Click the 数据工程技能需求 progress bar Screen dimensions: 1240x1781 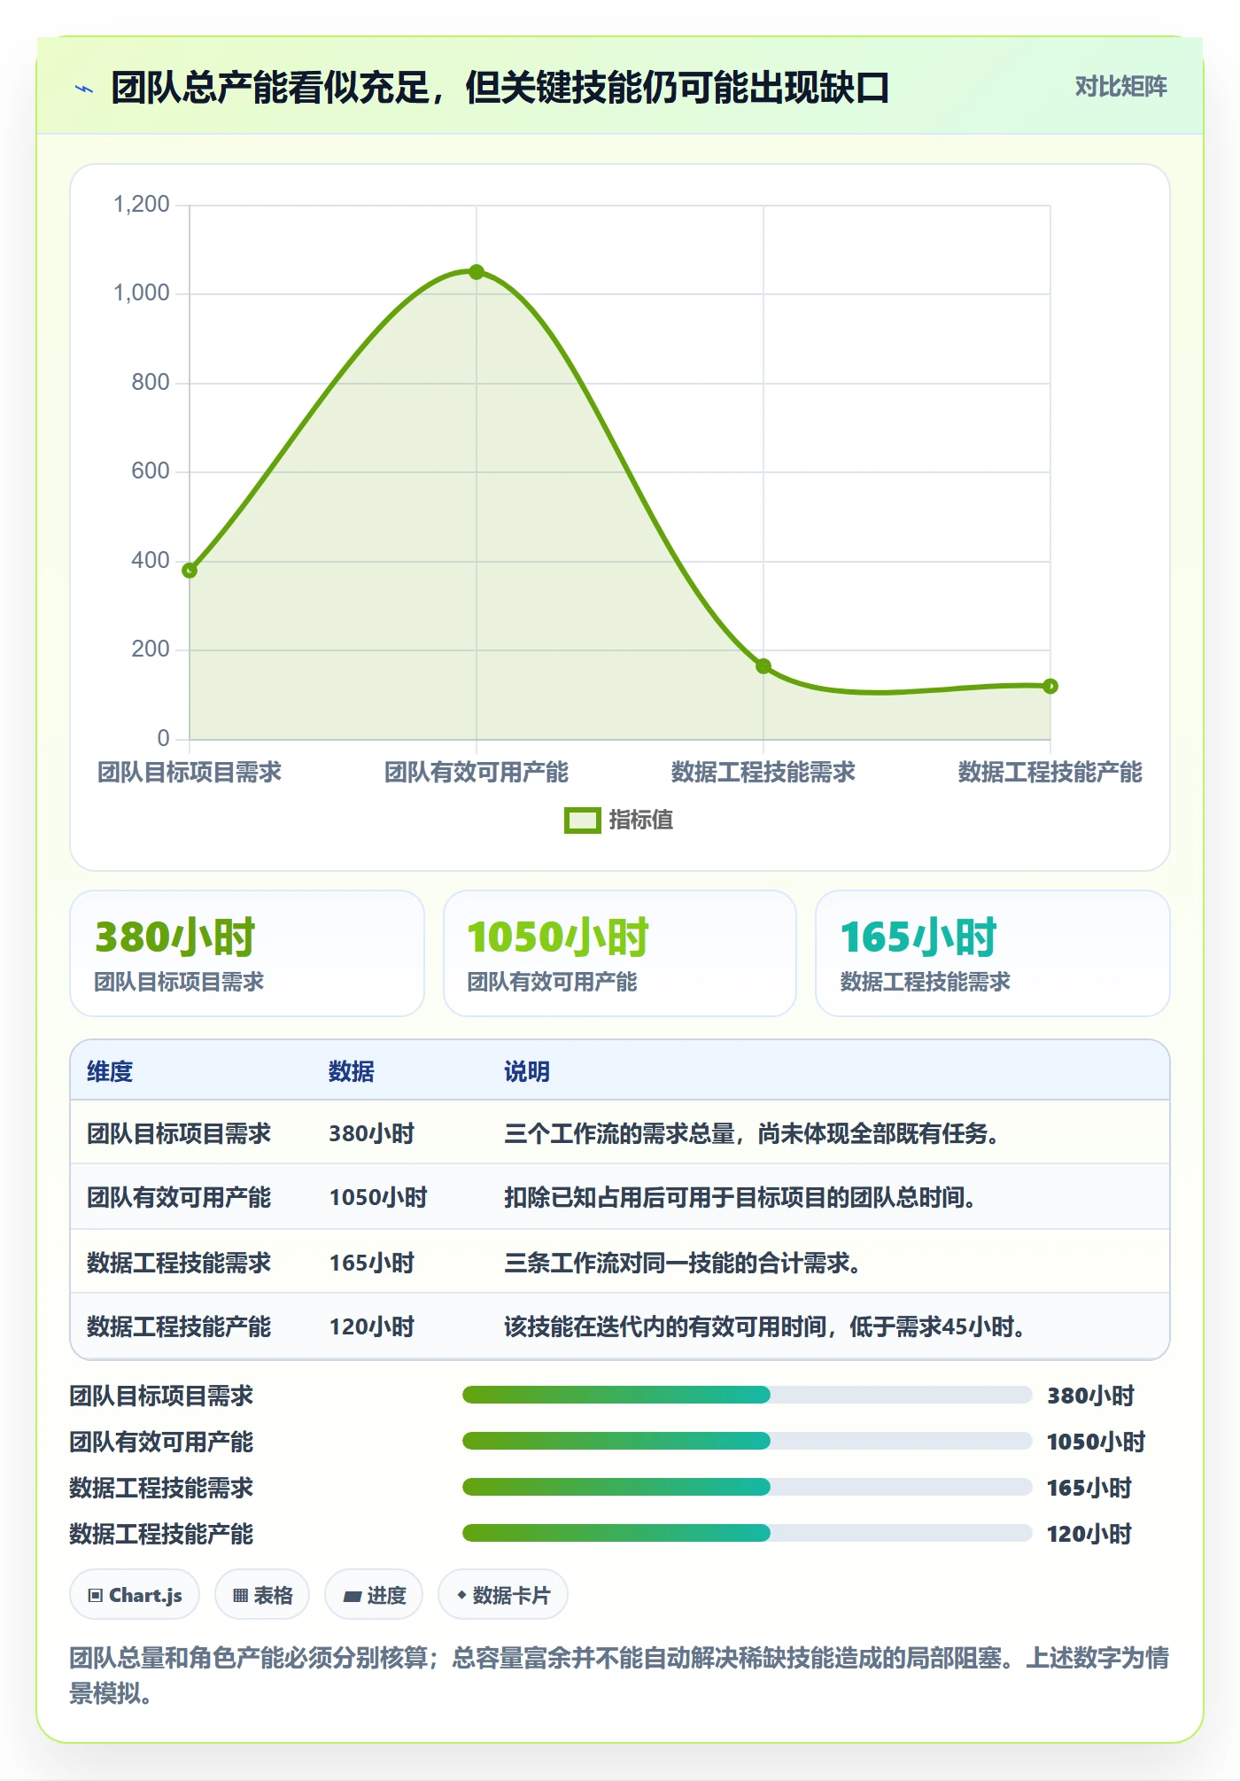747,1488
